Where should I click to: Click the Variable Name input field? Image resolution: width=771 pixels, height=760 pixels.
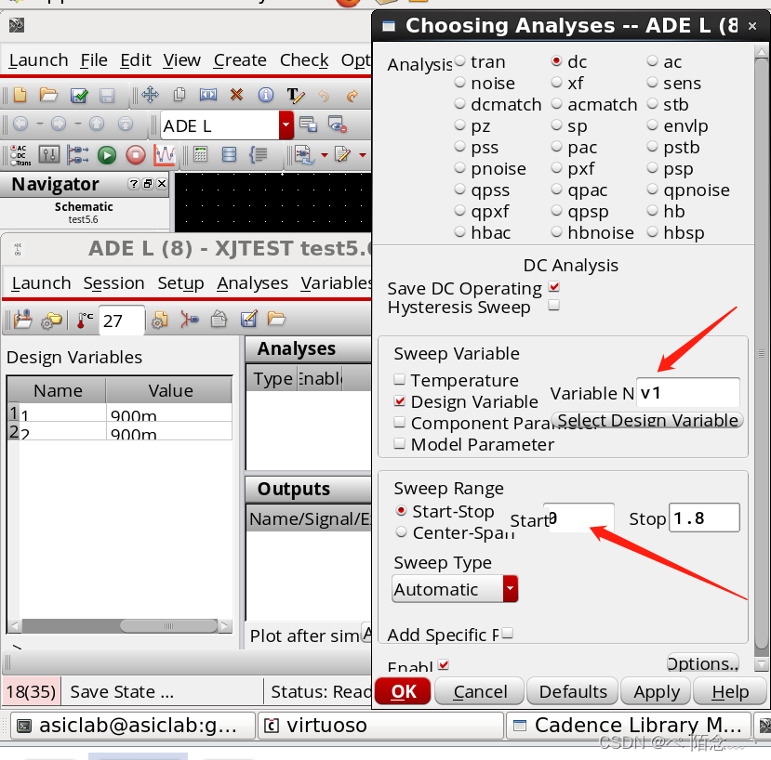[x=688, y=392]
